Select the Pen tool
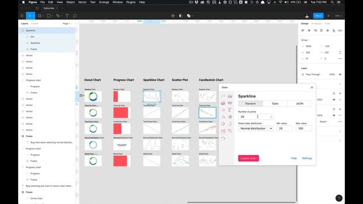 (58, 16)
